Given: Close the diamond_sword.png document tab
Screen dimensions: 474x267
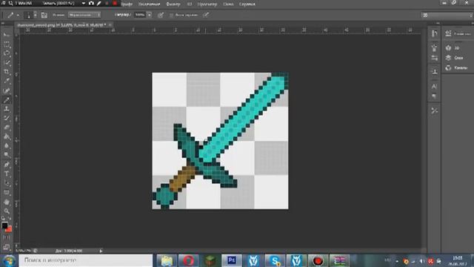Looking at the screenshot, I should (x=110, y=24).
